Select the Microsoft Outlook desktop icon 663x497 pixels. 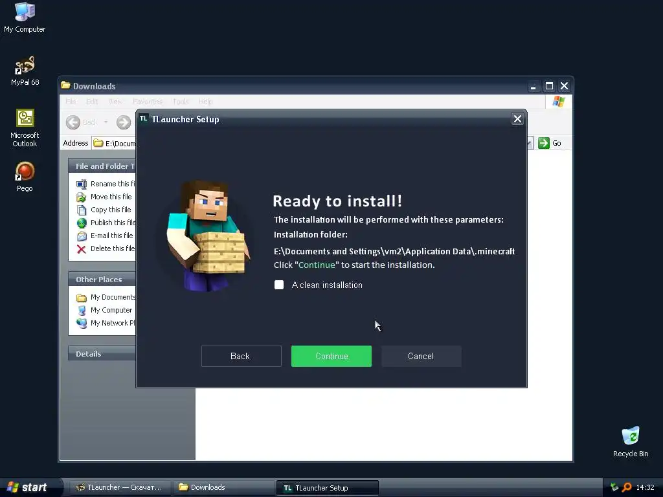(25, 128)
